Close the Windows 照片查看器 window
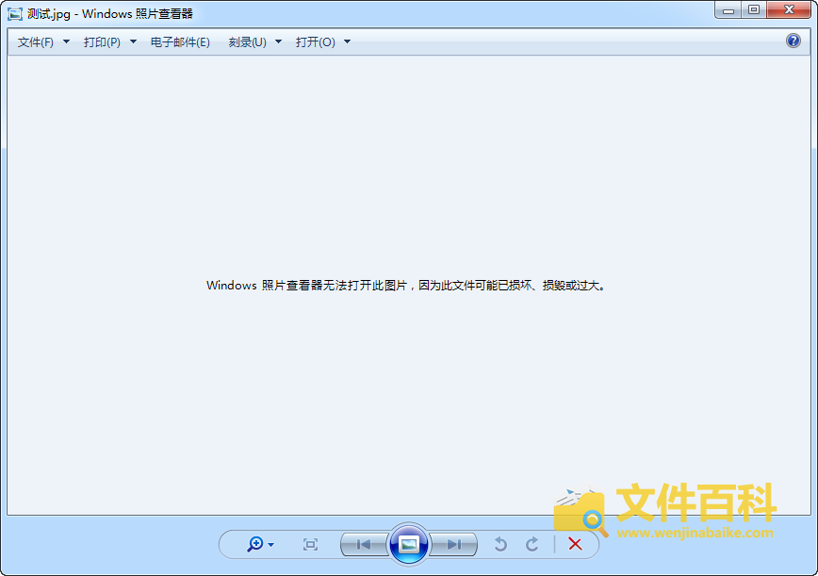 tap(789, 10)
